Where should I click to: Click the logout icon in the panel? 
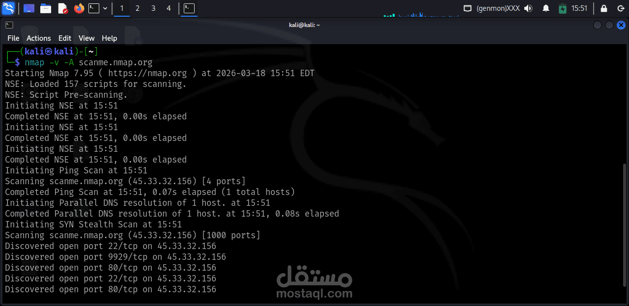pos(621,8)
